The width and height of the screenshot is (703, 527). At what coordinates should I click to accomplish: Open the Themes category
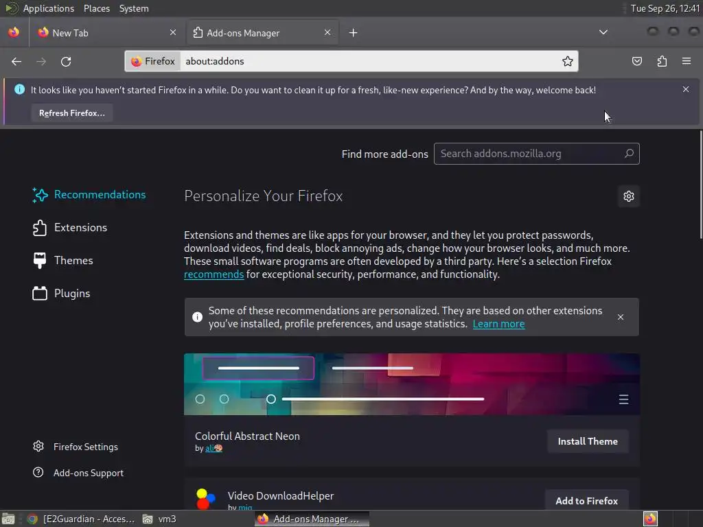tap(63, 260)
